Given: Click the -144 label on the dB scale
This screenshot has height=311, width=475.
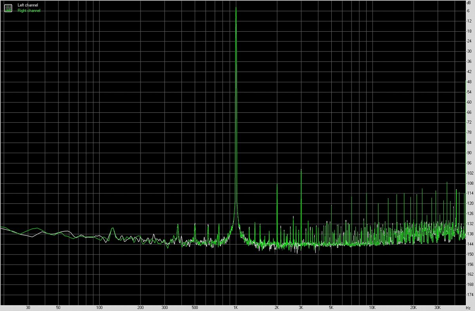Looking at the screenshot, I should point(470,244).
